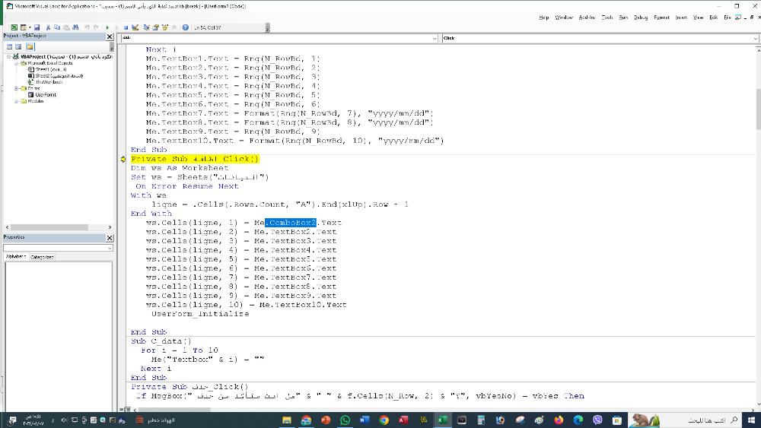The image size is (761, 428).
Task: Open the Properties Window toolbar icon
Action: 155,27
